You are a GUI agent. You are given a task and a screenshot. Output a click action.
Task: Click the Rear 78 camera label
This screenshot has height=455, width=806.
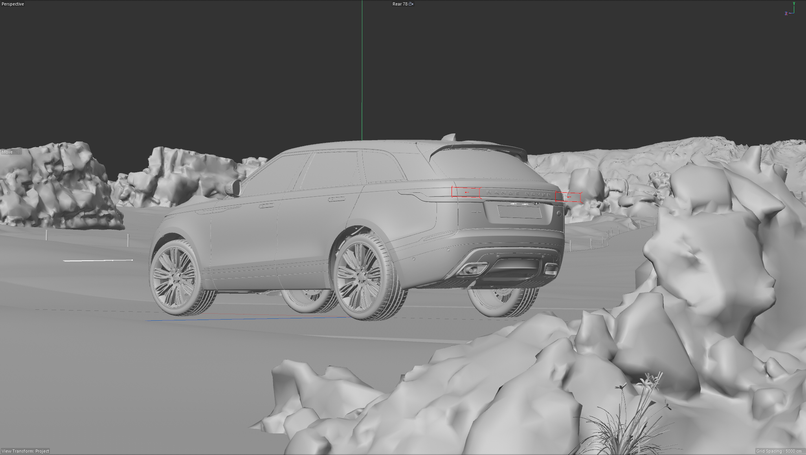pyautogui.click(x=400, y=4)
